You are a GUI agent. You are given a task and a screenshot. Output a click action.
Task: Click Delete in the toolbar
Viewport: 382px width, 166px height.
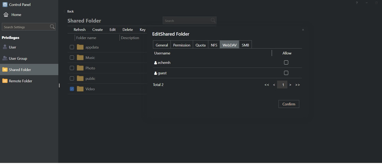[x=128, y=30]
